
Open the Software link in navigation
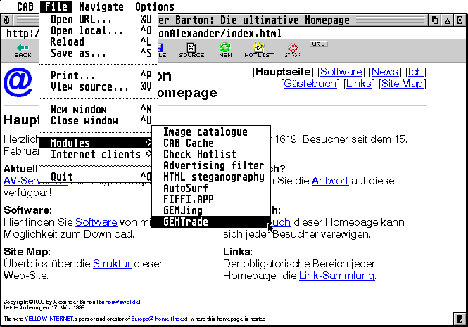341,72
